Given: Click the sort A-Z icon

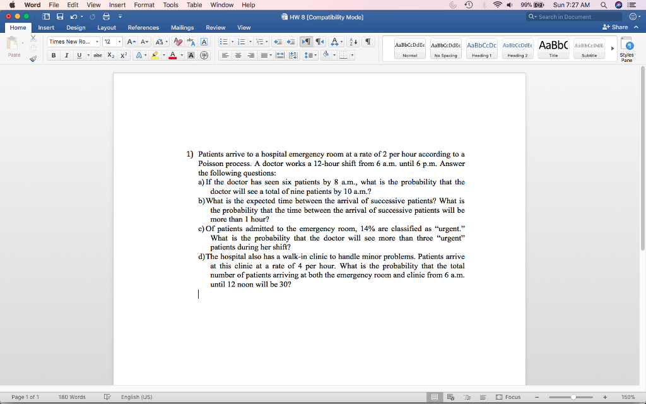Looking at the screenshot, I should [353, 42].
